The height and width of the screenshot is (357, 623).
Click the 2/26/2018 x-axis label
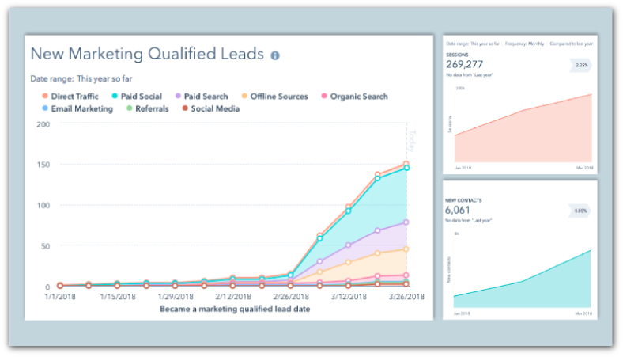[x=291, y=297]
